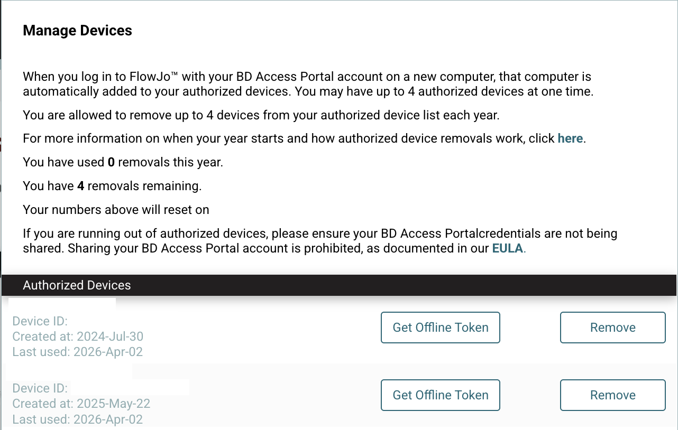
Task: Remove the device created 2024-Jul-30
Action: (612, 328)
